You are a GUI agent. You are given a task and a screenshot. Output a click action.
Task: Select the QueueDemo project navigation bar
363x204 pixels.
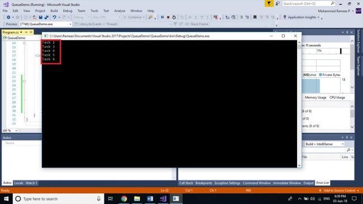click(22, 38)
